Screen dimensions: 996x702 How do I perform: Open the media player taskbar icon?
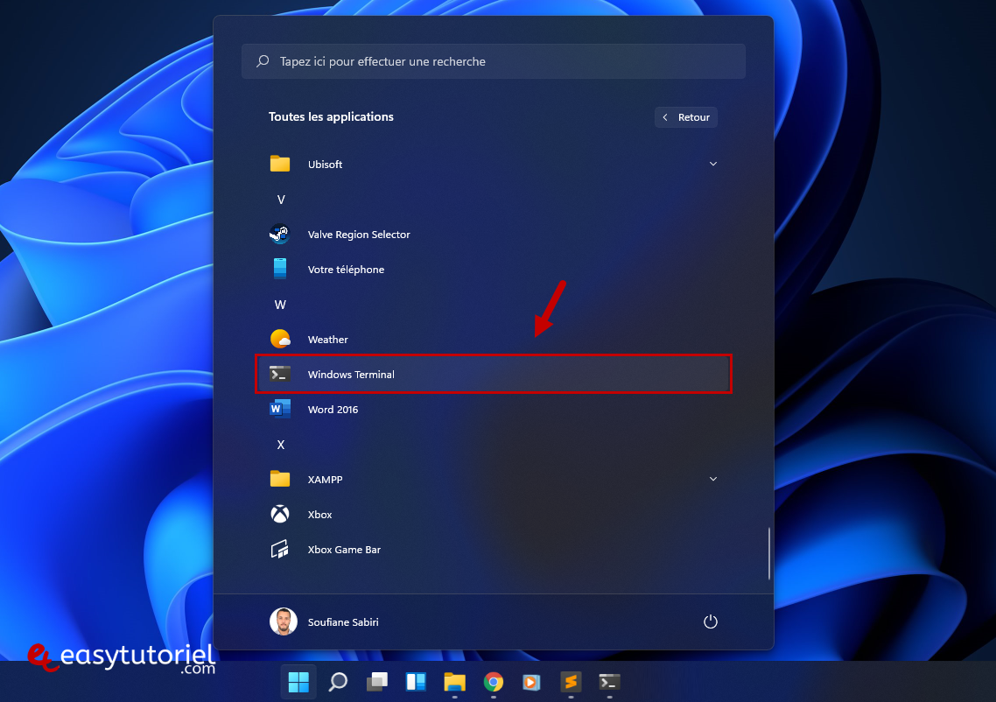point(531,682)
